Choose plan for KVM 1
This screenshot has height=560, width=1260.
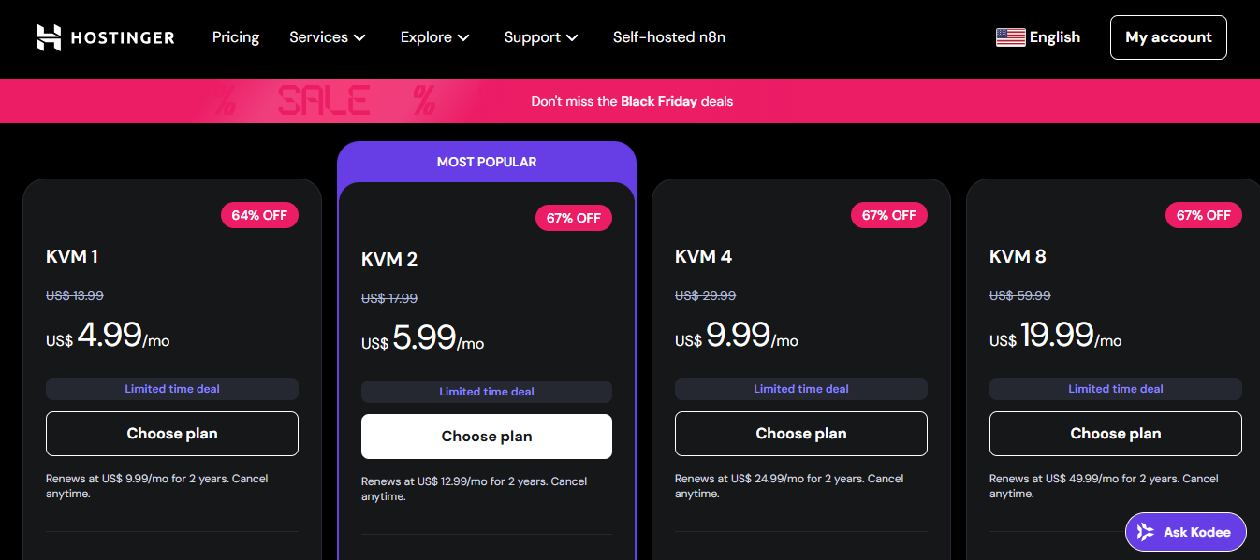tap(172, 434)
